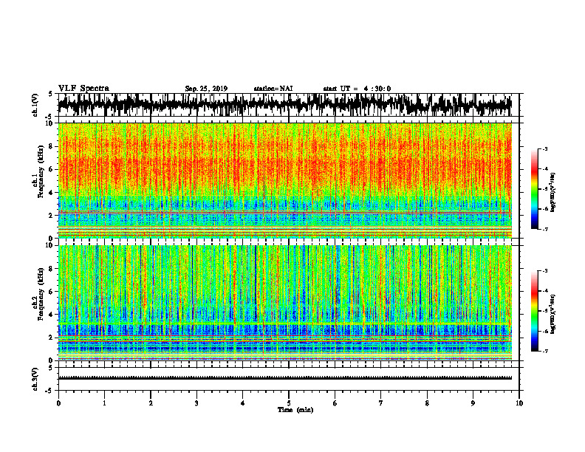
Task: Click the "start UT = 4:30:0" text
Action: pos(357,89)
